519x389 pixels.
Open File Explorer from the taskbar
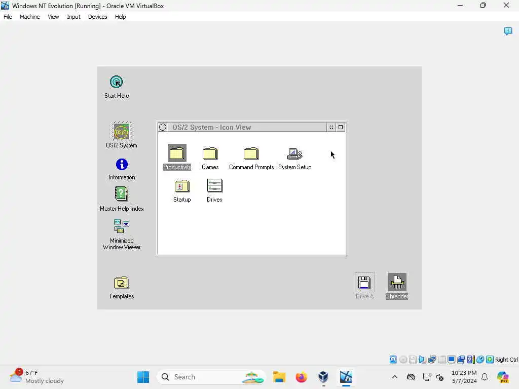[279, 377]
